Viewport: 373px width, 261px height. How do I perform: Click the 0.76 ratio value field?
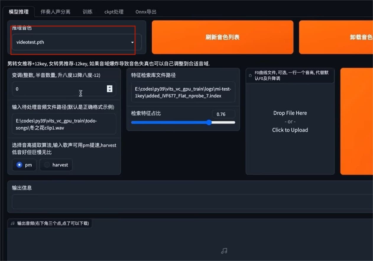(x=224, y=114)
